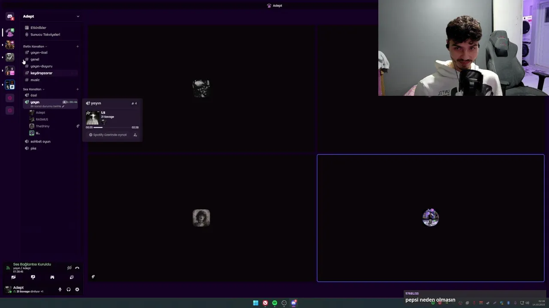Click the taskbar volume speaker icon
Screen dimensions: 549x308
pyautogui.click(x=527, y=303)
